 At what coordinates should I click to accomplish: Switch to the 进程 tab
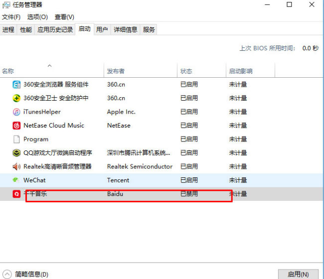pyautogui.click(x=8, y=29)
